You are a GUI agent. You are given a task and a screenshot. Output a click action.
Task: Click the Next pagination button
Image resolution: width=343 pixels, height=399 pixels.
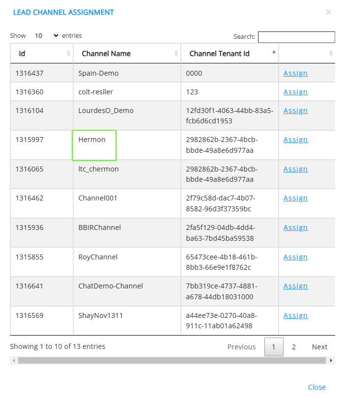click(319, 347)
